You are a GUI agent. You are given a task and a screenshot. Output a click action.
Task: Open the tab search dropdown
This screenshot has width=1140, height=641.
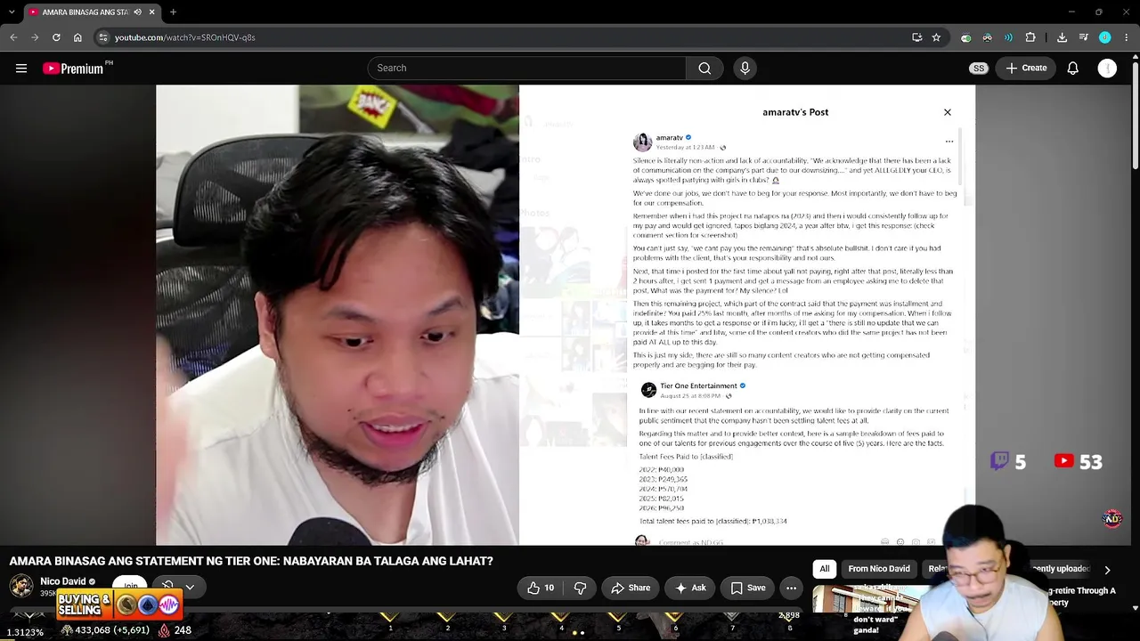[13, 12]
